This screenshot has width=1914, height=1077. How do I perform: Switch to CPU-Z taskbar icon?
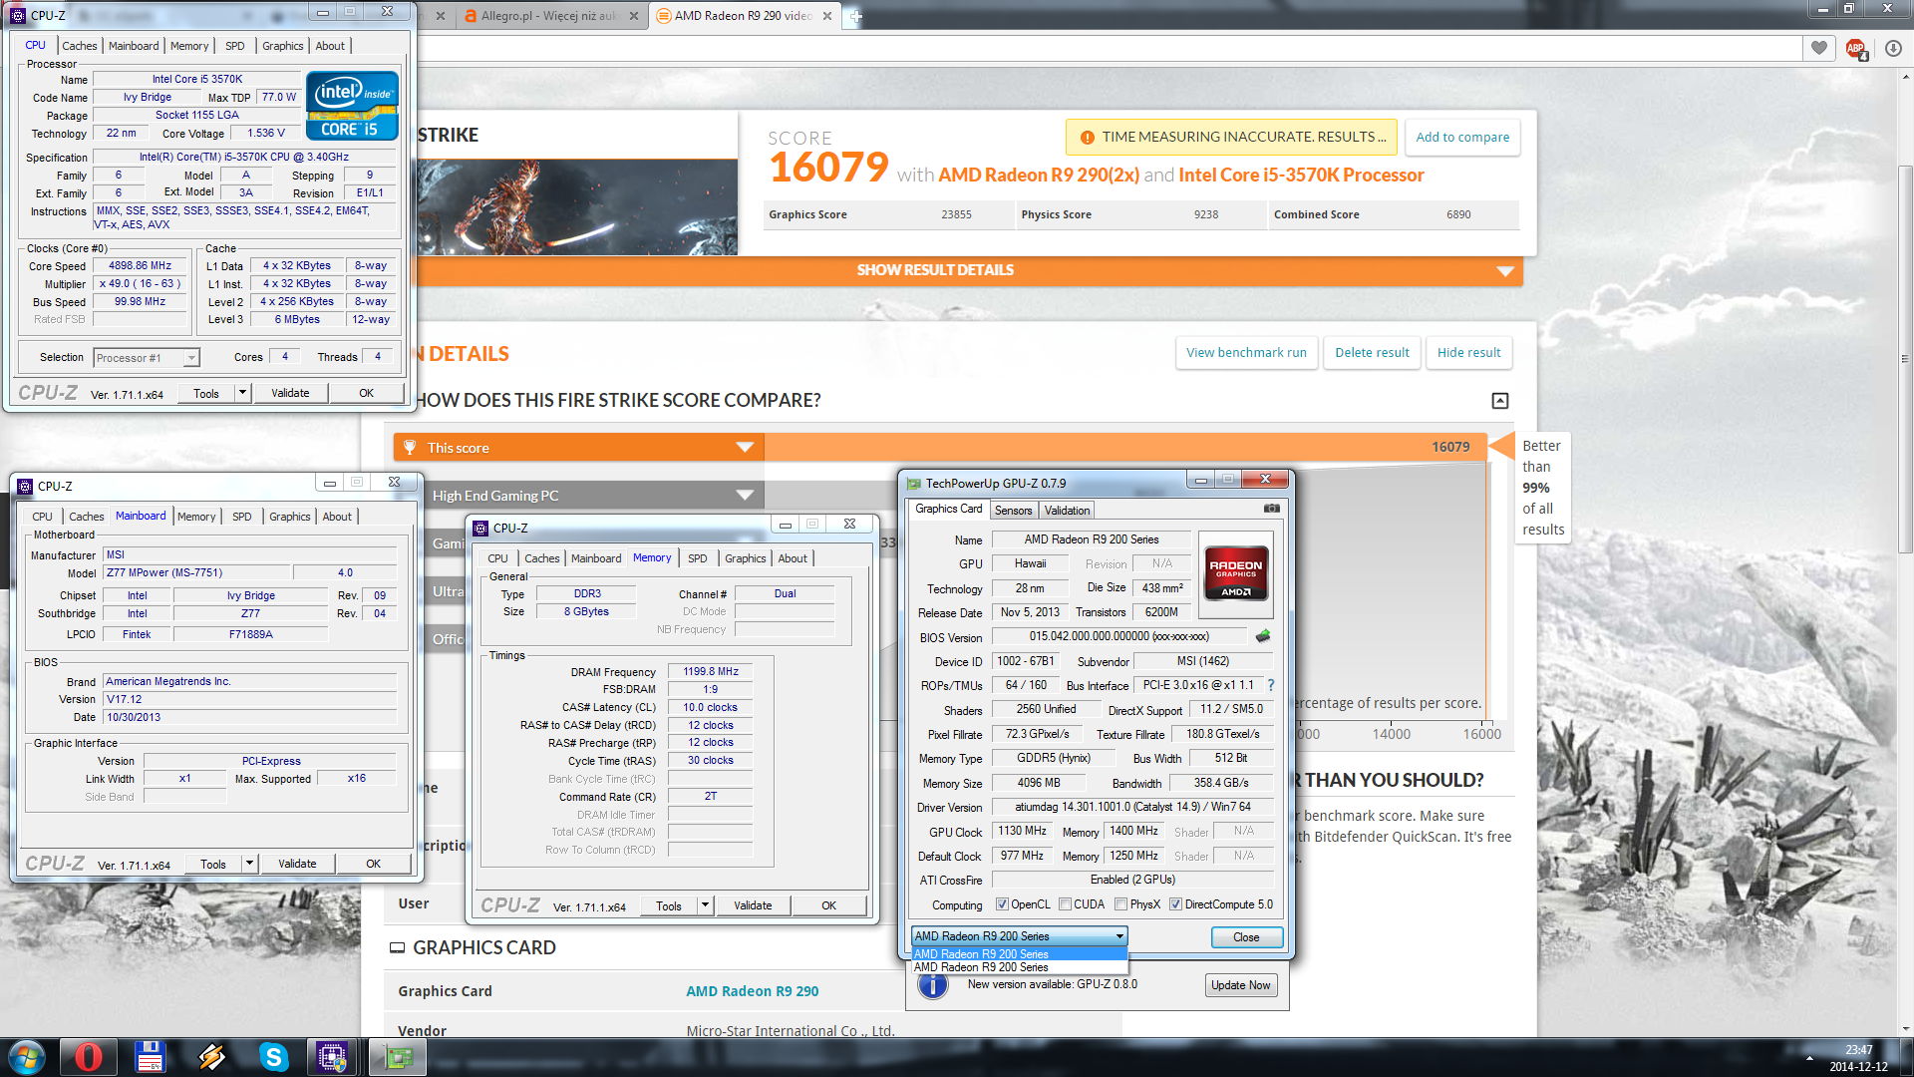click(x=332, y=1057)
